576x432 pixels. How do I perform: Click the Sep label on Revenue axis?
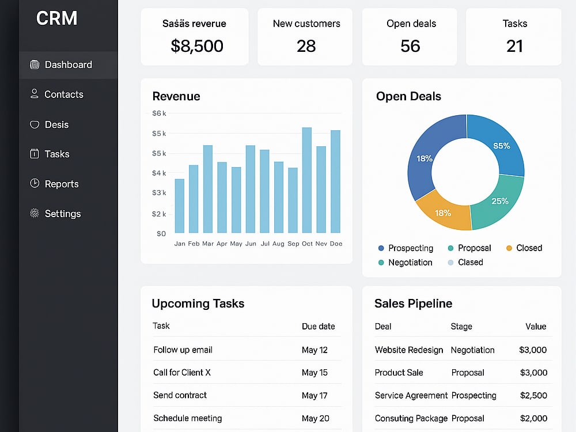[x=293, y=244]
